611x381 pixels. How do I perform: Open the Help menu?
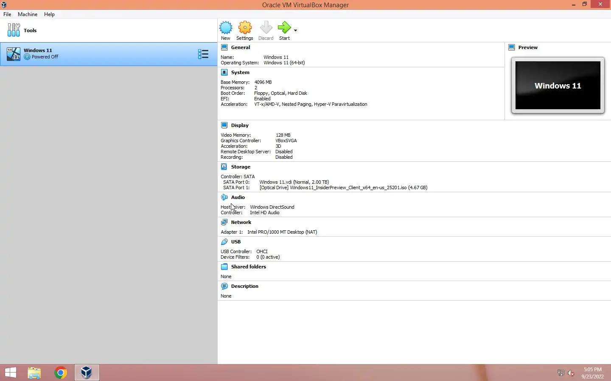coord(49,14)
